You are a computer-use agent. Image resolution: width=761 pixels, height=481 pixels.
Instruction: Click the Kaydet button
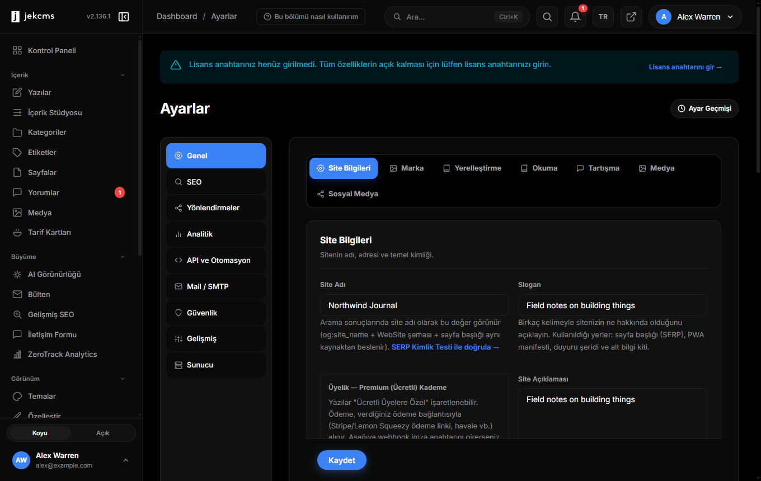tap(342, 460)
